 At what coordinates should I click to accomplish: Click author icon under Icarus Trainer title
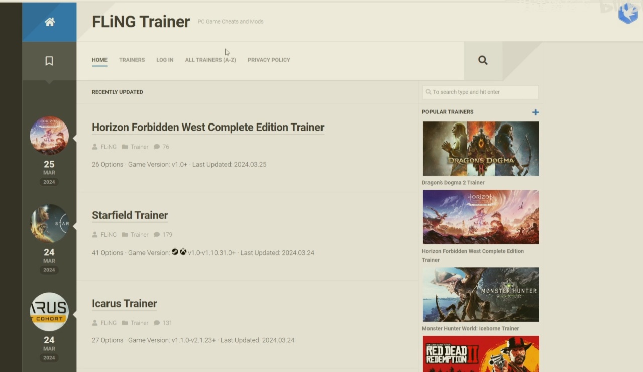pyautogui.click(x=95, y=323)
